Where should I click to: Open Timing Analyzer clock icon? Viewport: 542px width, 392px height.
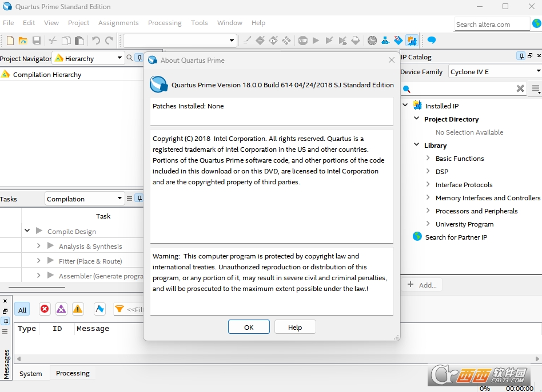(x=372, y=41)
